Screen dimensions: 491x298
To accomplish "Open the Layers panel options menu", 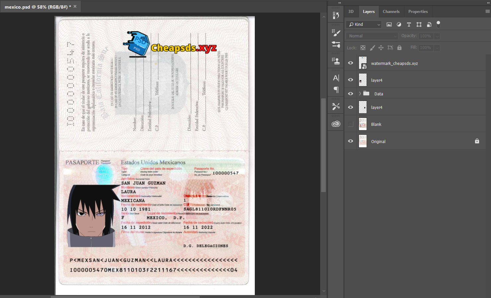I will tap(487, 12).
